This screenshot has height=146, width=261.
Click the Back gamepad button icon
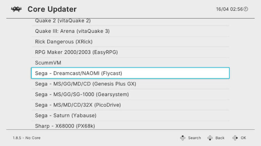(x=210, y=138)
